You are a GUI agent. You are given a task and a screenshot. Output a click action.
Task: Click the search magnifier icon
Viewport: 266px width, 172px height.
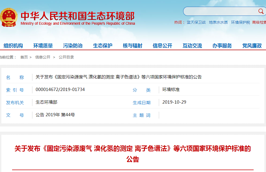tap(261, 11)
